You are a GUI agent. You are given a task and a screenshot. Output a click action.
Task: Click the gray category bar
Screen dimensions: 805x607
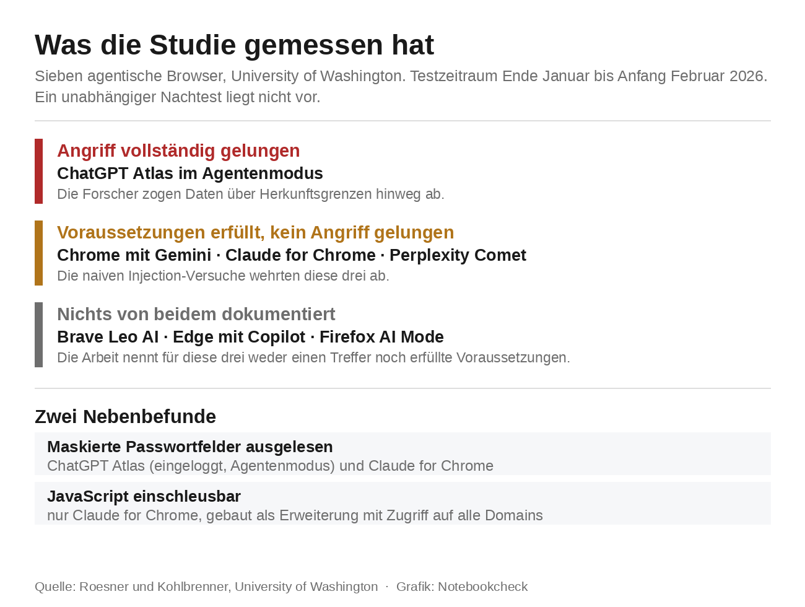click(x=38, y=334)
